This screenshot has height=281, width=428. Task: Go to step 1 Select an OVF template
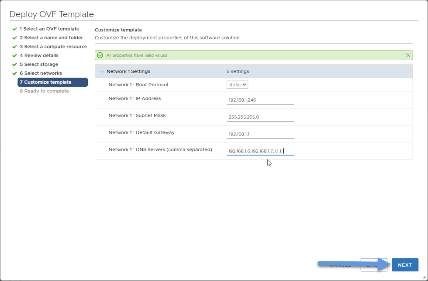(x=49, y=29)
